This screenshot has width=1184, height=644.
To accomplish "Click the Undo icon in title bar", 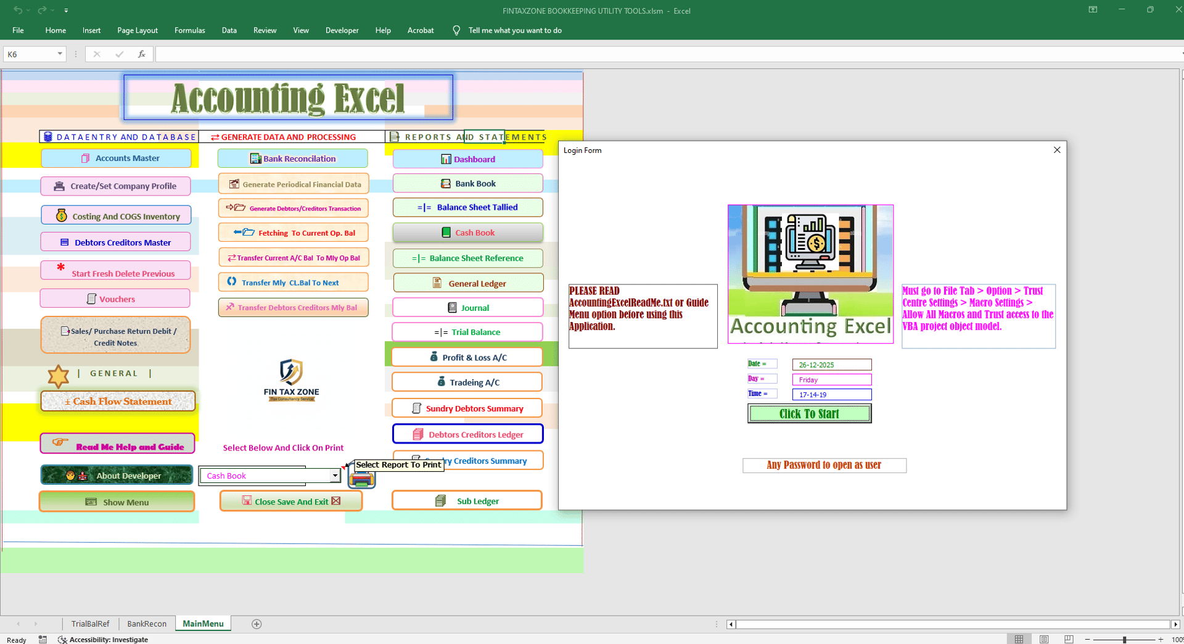I will click(18, 10).
